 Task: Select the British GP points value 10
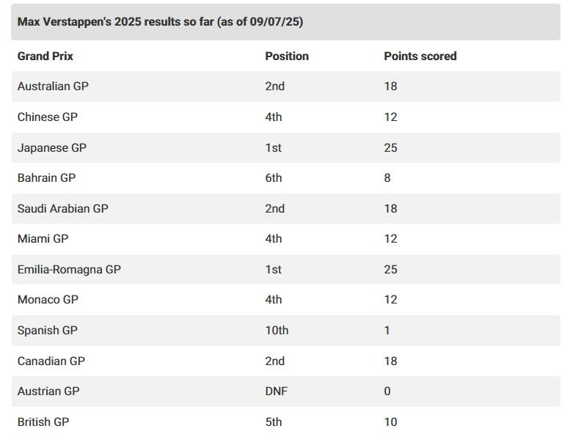(390, 422)
